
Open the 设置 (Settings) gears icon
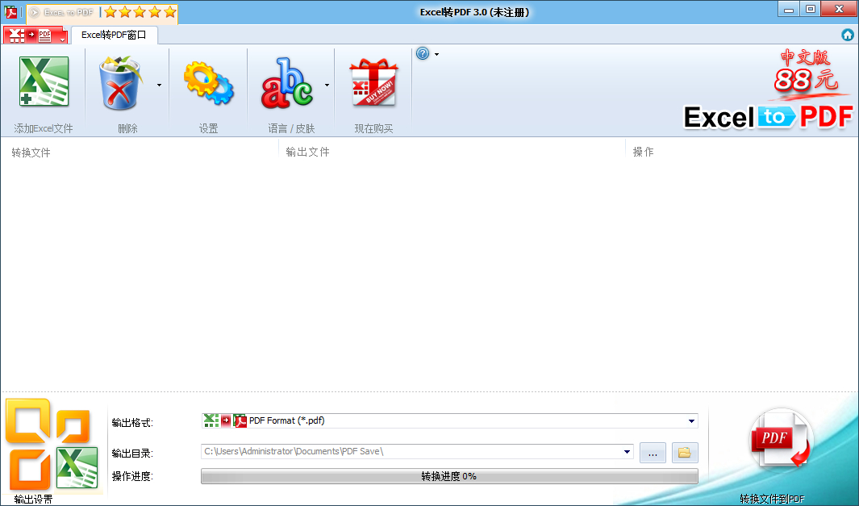208,82
